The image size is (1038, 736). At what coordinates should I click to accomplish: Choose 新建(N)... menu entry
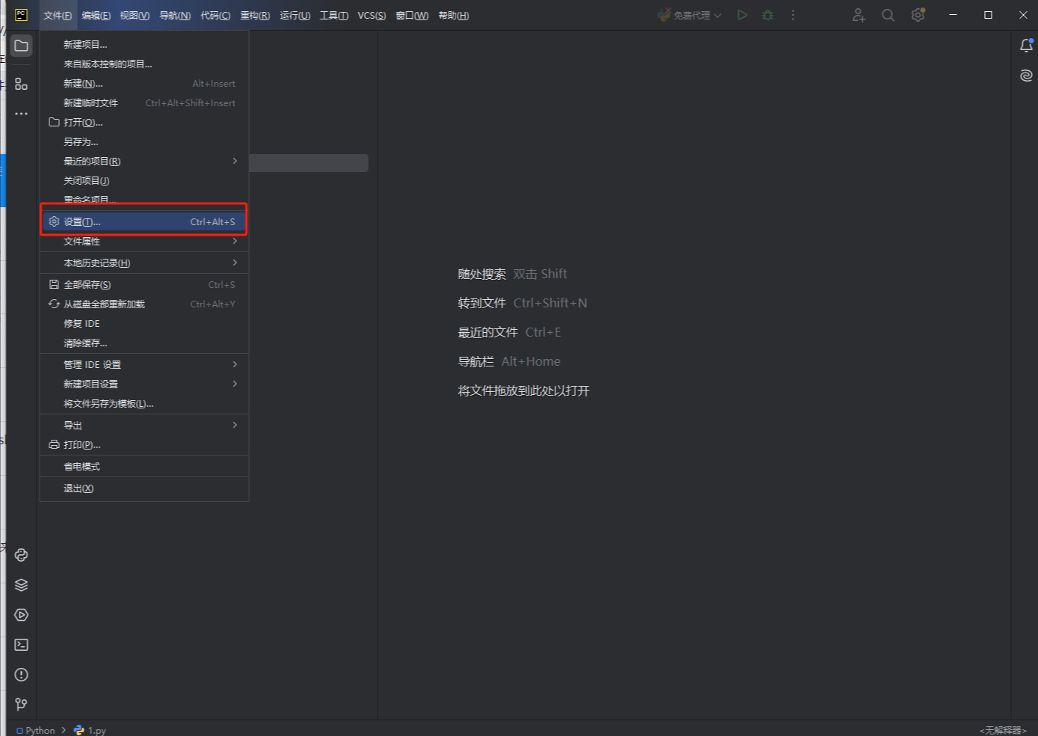point(144,83)
